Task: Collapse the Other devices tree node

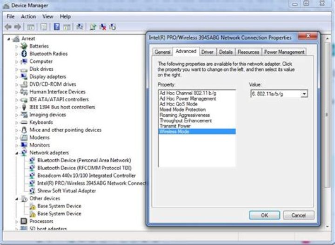Action: tap(17, 199)
